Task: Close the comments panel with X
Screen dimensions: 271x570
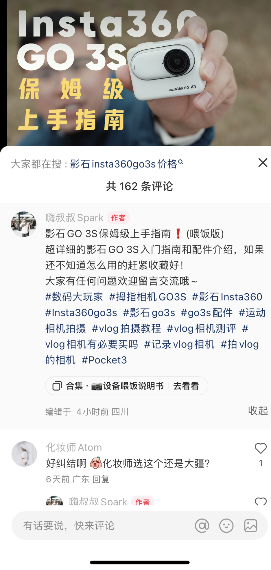Action: coord(263,163)
